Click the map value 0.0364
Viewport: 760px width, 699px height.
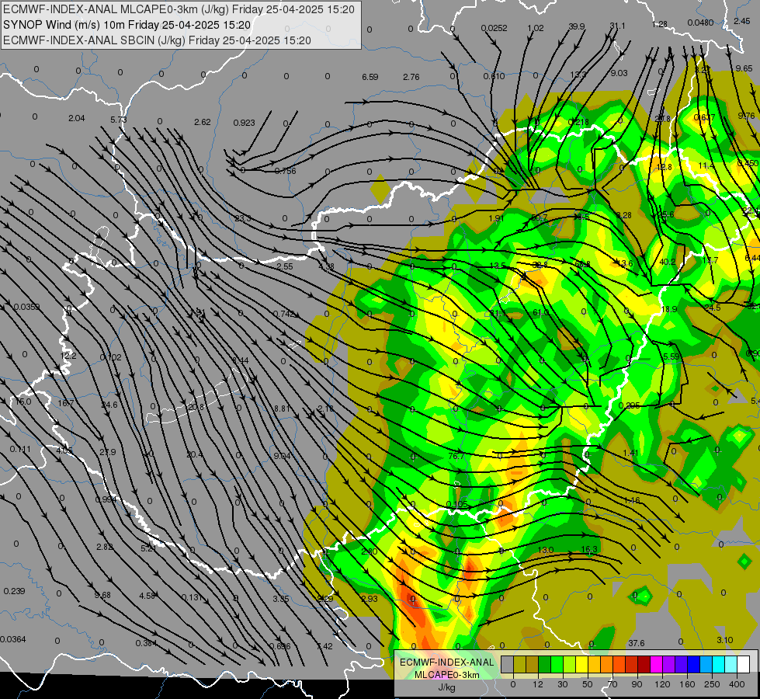[x=13, y=639]
